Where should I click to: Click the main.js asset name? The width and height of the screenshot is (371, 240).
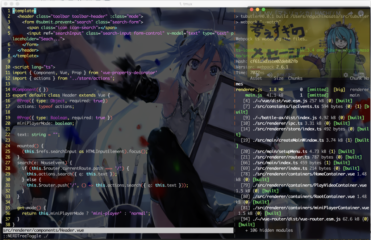(253, 95)
